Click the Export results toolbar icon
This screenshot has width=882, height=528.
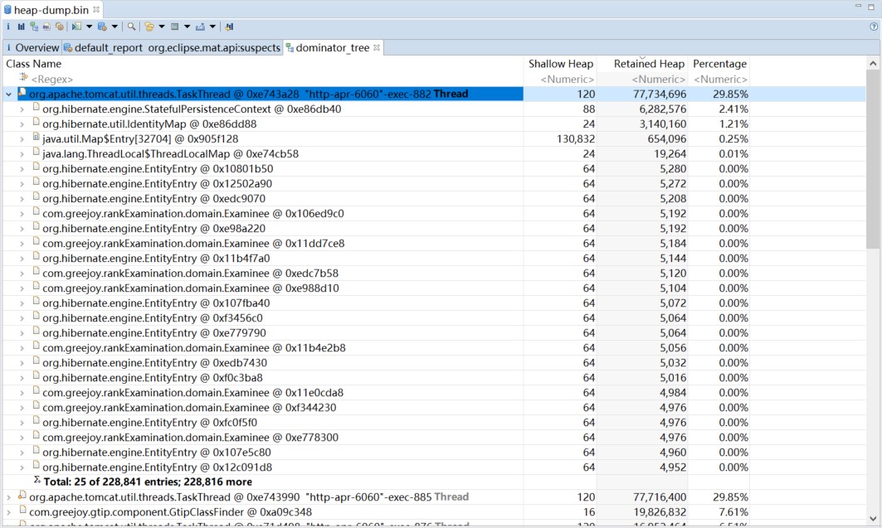(x=200, y=27)
